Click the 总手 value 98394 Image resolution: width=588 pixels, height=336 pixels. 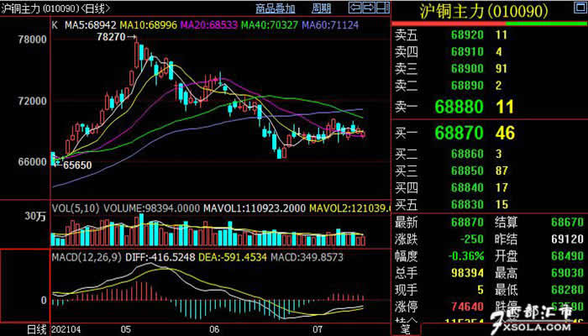[x=467, y=273]
